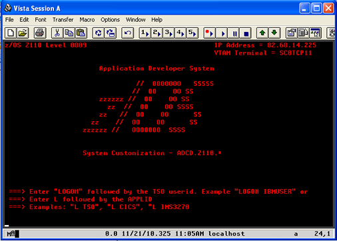Run macro 5 from the toolbar

coord(192,33)
